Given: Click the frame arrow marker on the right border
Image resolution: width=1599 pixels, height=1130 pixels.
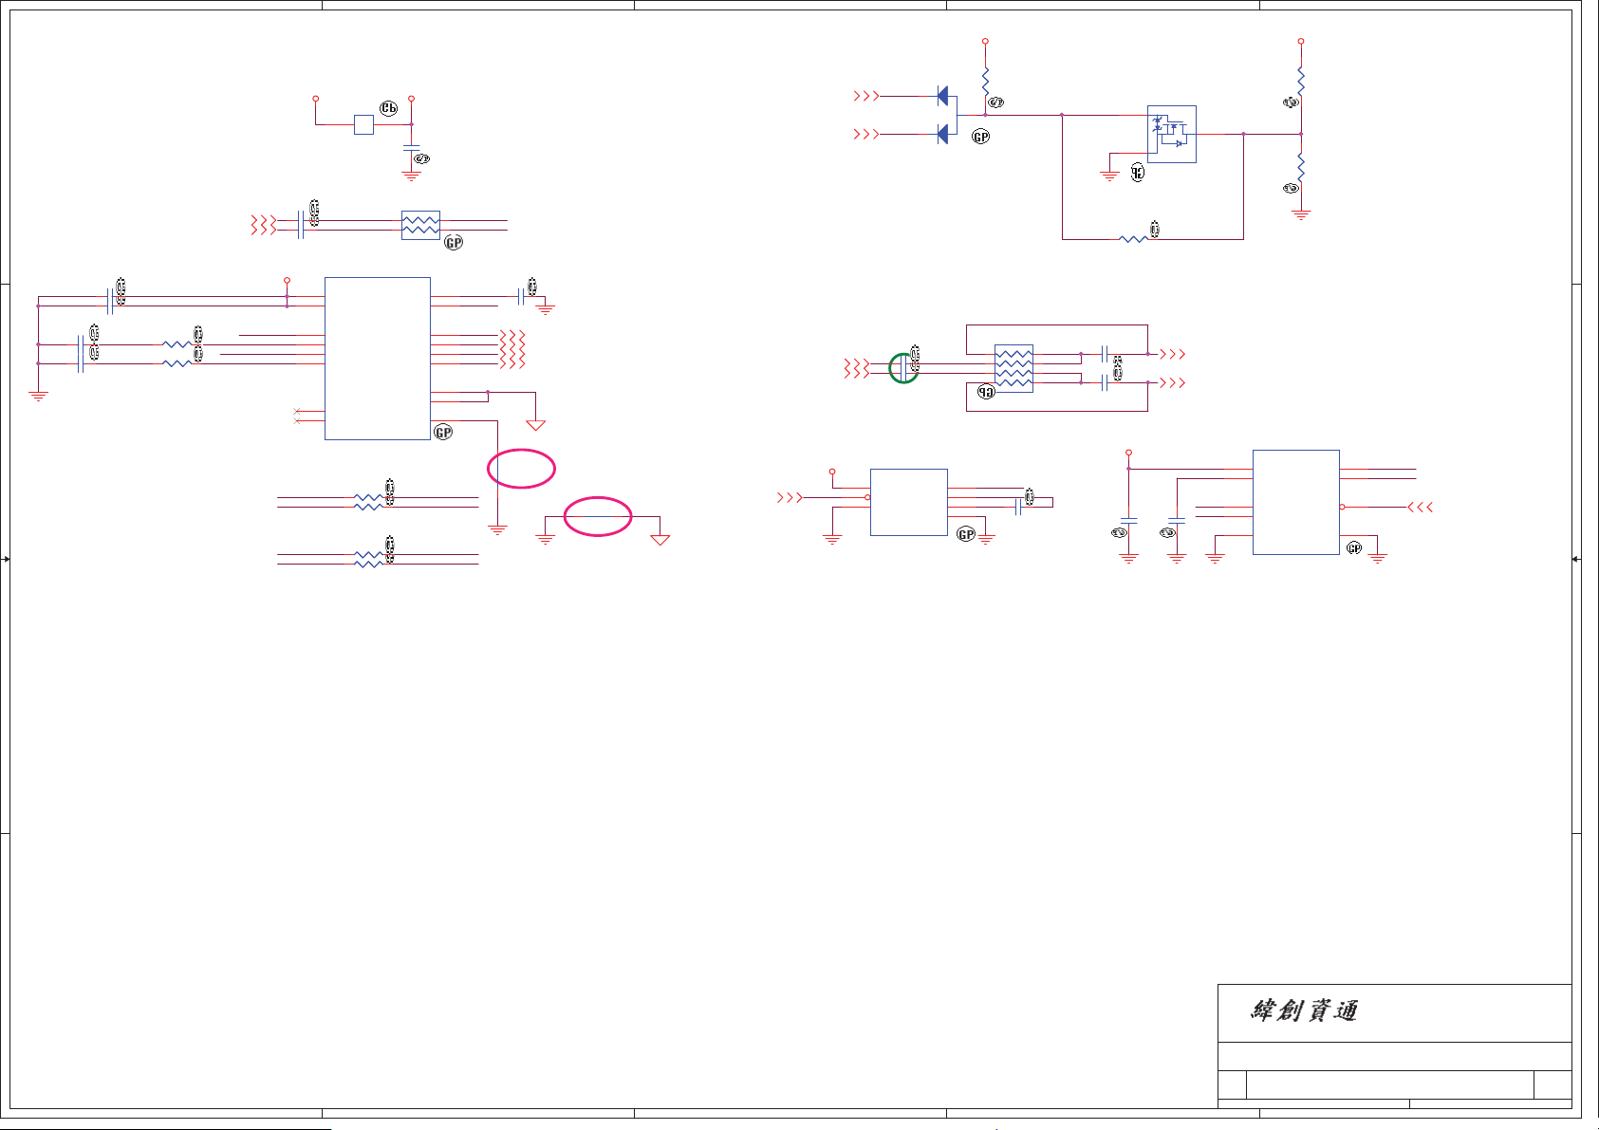Looking at the screenshot, I should click(x=1575, y=559).
